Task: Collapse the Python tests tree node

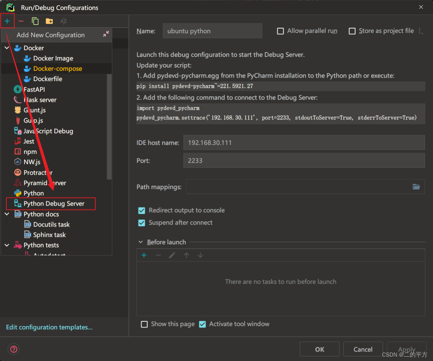Action: 7,245
